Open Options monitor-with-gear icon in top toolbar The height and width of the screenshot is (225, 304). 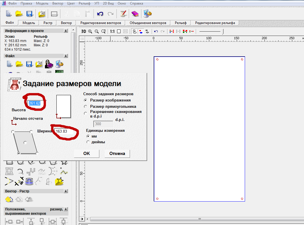(147, 13)
